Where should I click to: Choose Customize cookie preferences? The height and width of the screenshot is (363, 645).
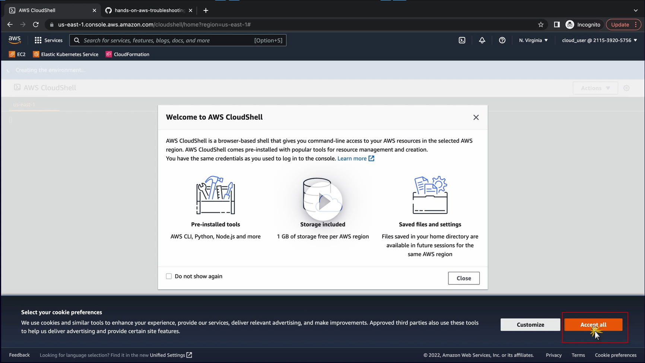coord(530,325)
